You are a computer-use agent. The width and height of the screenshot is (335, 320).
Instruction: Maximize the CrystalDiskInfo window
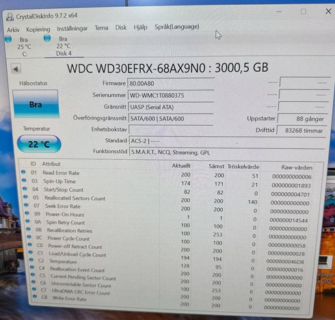pos(304,12)
